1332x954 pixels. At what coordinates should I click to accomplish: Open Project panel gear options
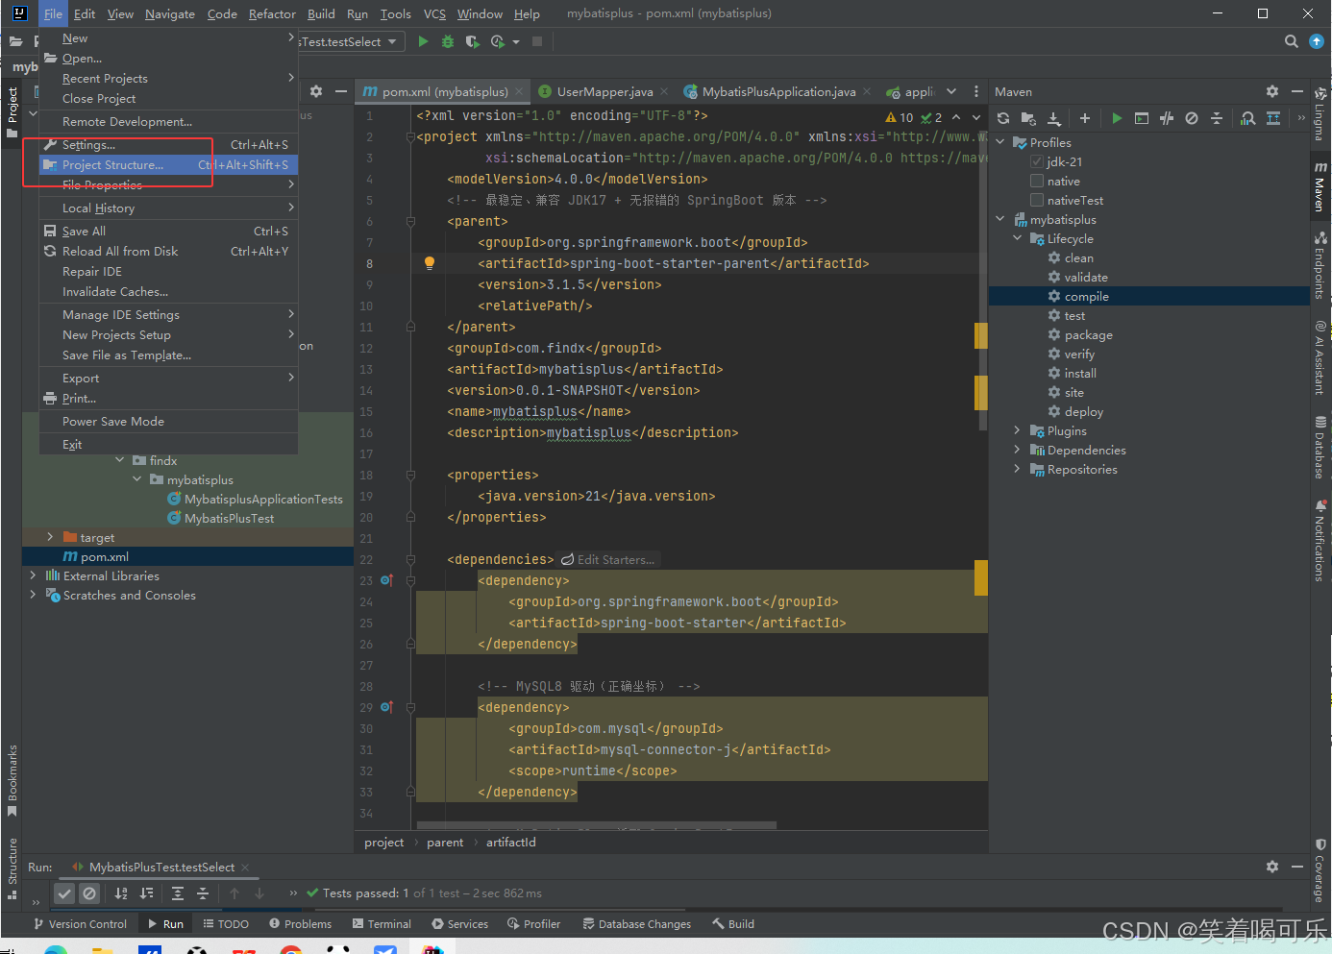[x=316, y=91]
